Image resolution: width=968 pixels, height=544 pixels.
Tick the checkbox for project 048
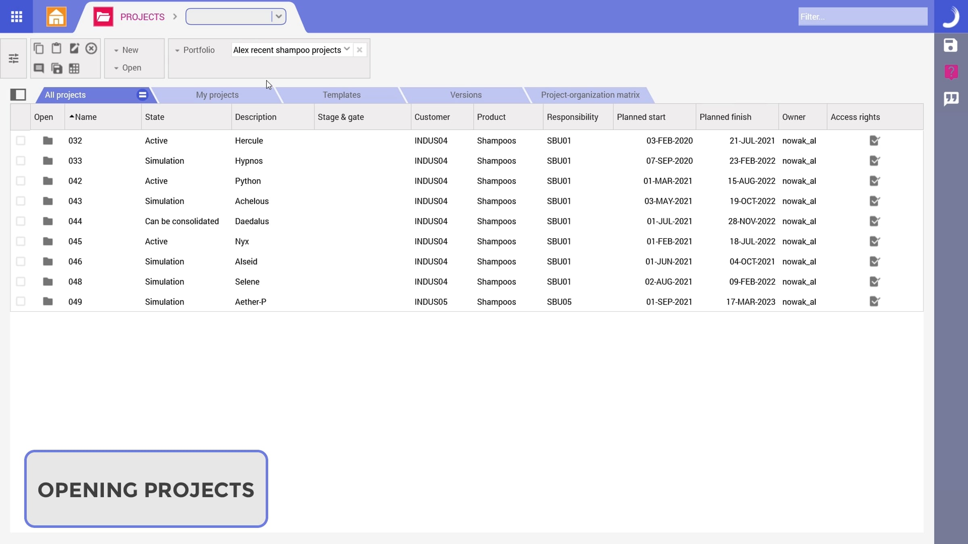21,282
